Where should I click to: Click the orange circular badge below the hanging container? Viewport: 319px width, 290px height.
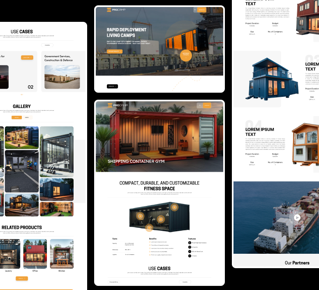pos(186,54)
